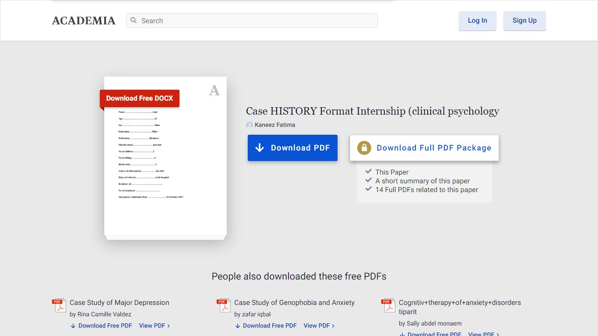
Task: Click the Academia 'A' watermark on preview
Action: tap(214, 91)
